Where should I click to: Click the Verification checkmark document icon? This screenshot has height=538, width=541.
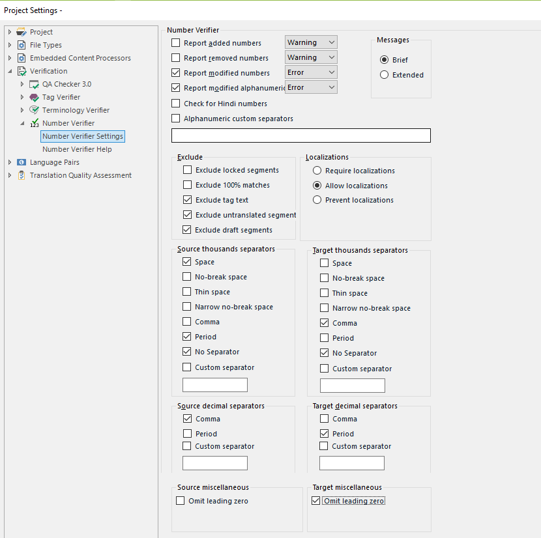click(x=22, y=71)
